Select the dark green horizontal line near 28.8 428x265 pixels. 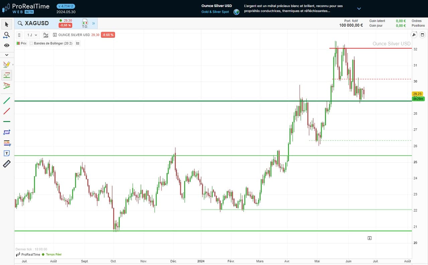[213, 101]
